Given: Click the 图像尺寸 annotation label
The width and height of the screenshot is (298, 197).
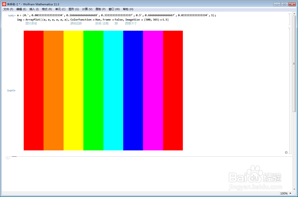Looking at the screenshot, I should tap(131, 23).
